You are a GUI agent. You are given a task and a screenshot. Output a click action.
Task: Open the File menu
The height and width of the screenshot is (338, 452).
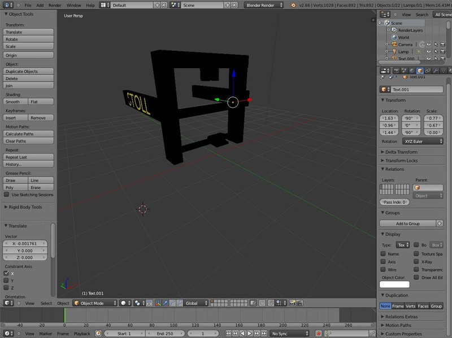[28, 5]
